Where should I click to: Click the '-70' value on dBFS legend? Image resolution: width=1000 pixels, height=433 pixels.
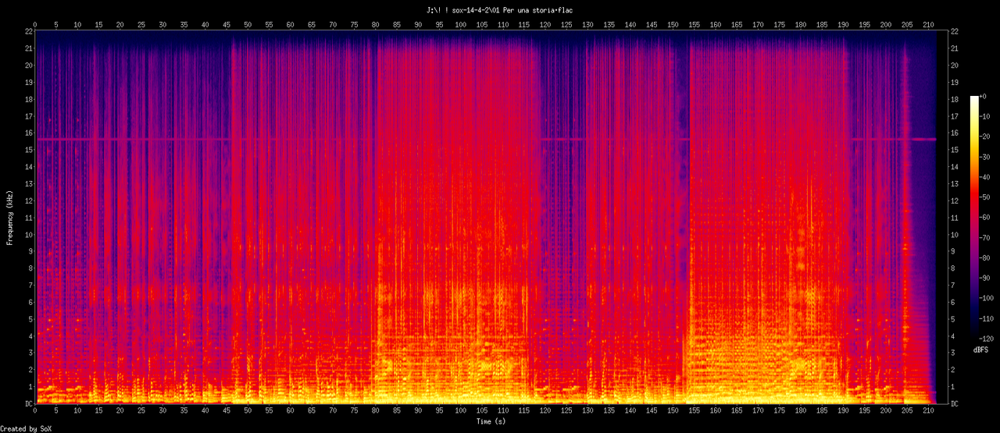986,239
